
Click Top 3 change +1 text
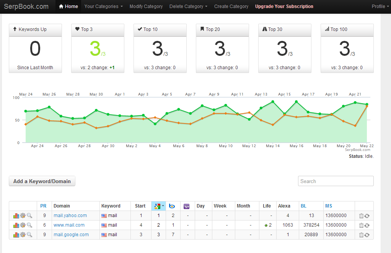tap(112, 68)
